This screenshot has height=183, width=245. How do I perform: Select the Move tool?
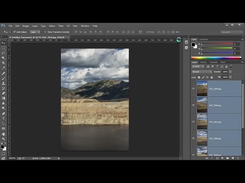3,43
